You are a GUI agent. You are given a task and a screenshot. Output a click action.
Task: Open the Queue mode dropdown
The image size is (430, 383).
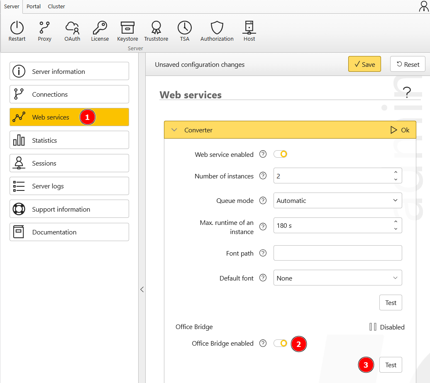(x=337, y=201)
